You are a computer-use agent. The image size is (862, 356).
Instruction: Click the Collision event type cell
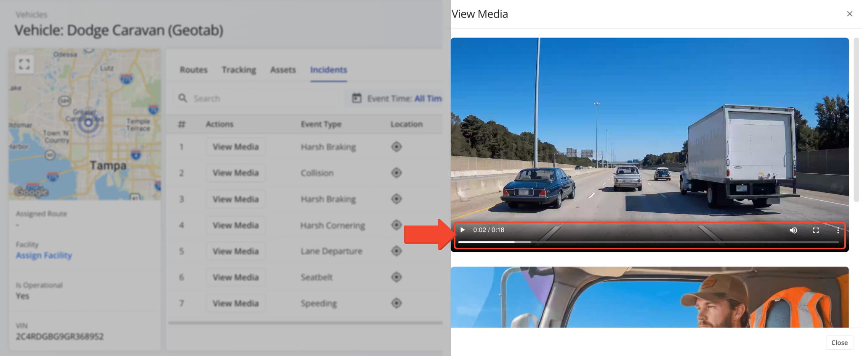pyautogui.click(x=317, y=173)
